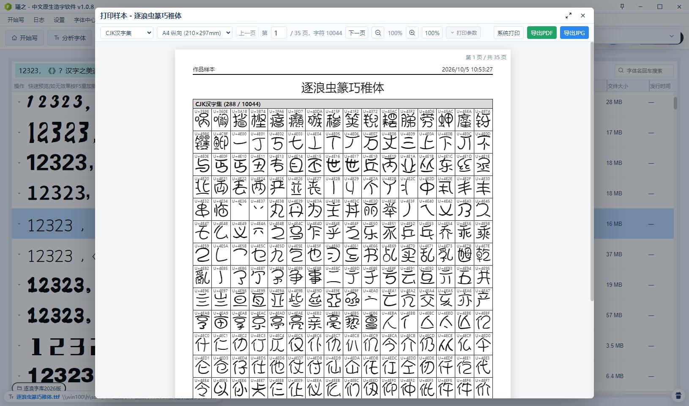This screenshot has height=406, width=689.
Task: Go to next page with 下一页
Action: coord(357,33)
